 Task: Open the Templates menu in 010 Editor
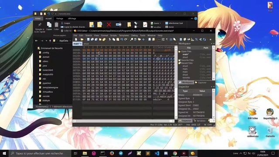pyautogui.click(x=124, y=35)
